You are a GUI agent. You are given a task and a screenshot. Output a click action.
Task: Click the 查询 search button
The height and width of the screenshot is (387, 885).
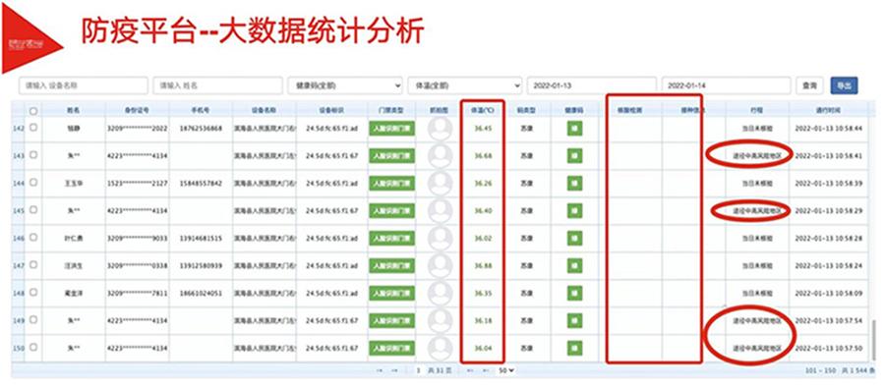click(x=809, y=85)
